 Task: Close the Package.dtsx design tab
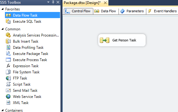point(105,3)
